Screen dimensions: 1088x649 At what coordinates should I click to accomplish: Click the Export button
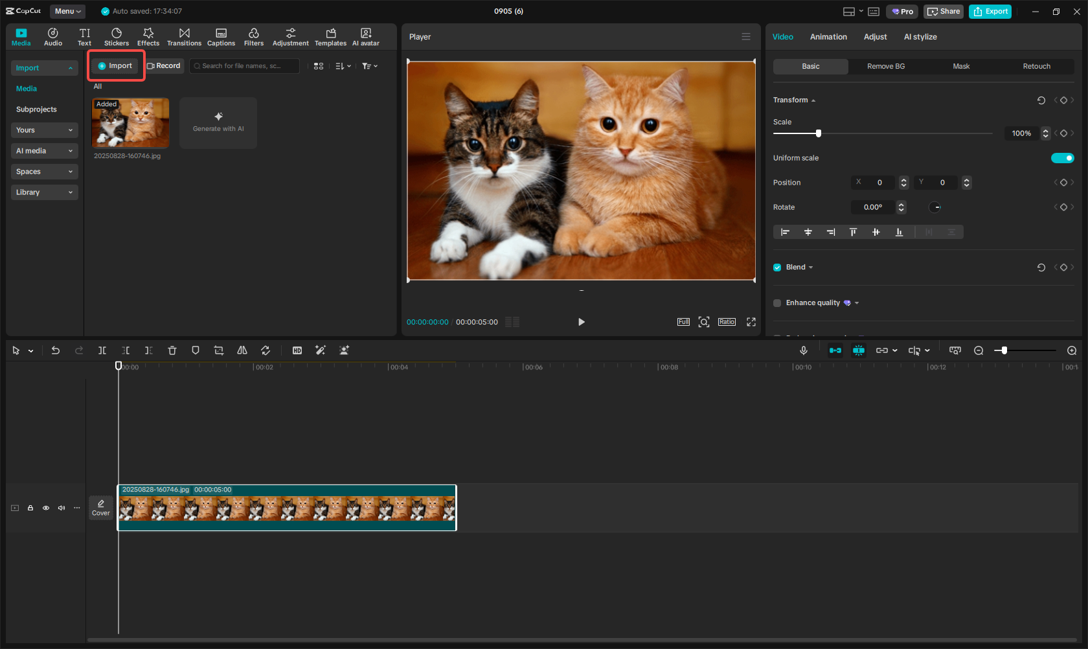click(990, 11)
